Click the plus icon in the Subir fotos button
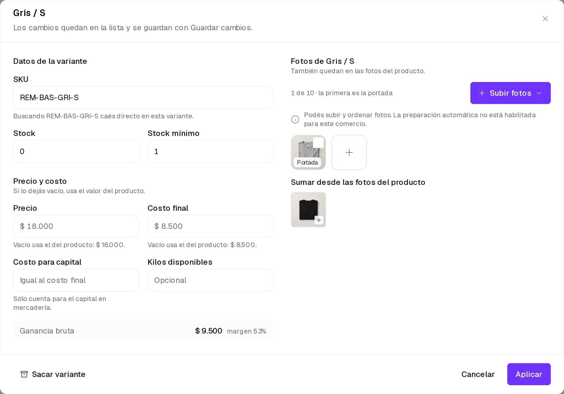Screen dimensions: 564x394 [482, 93]
